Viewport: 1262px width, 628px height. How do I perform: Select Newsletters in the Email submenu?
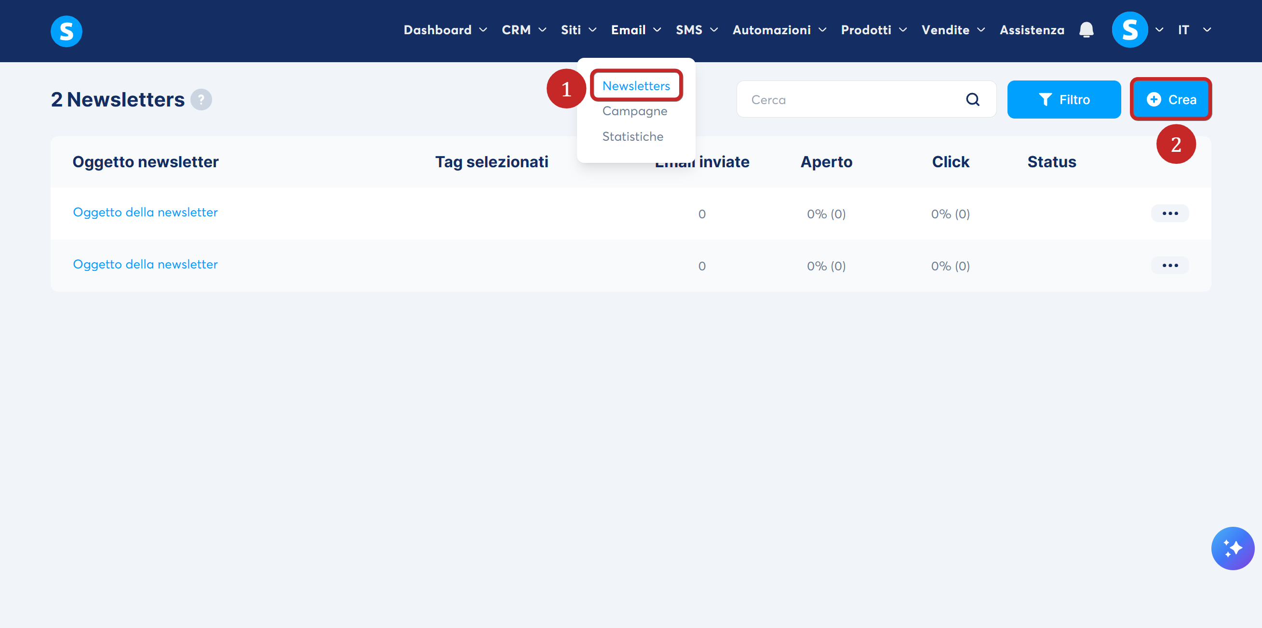point(635,86)
